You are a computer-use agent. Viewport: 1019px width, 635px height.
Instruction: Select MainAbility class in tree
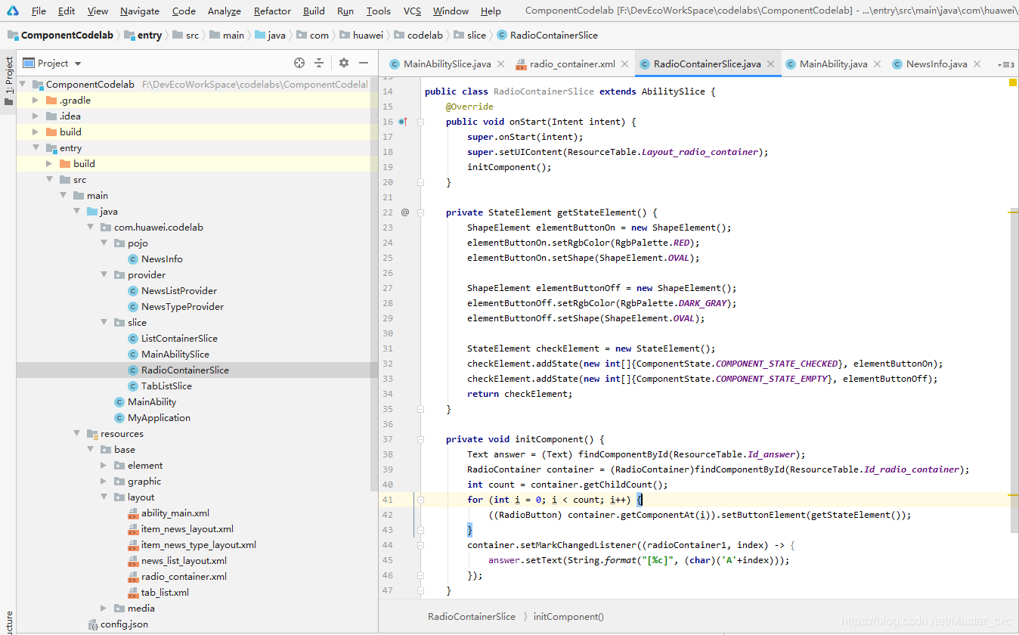tap(152, 401)
